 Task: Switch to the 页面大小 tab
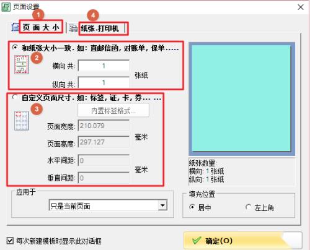tap(41, 27)
